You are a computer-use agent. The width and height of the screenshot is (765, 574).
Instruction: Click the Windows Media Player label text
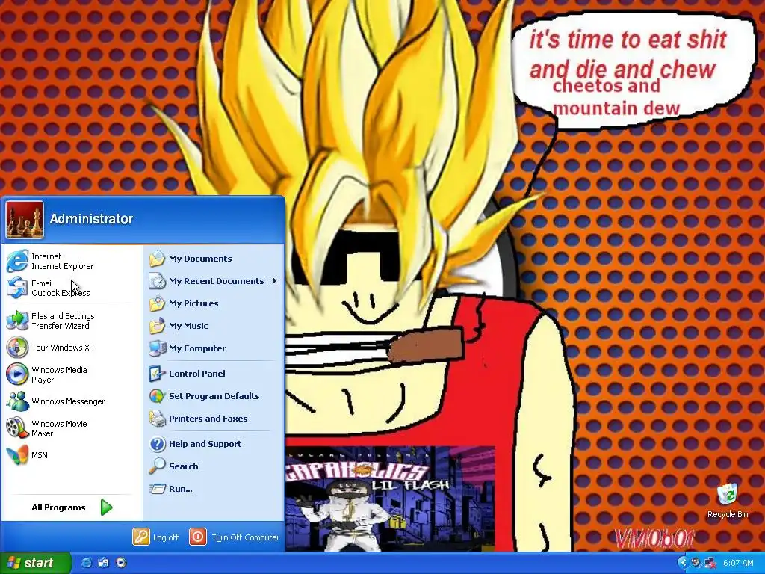click(59, 374)
